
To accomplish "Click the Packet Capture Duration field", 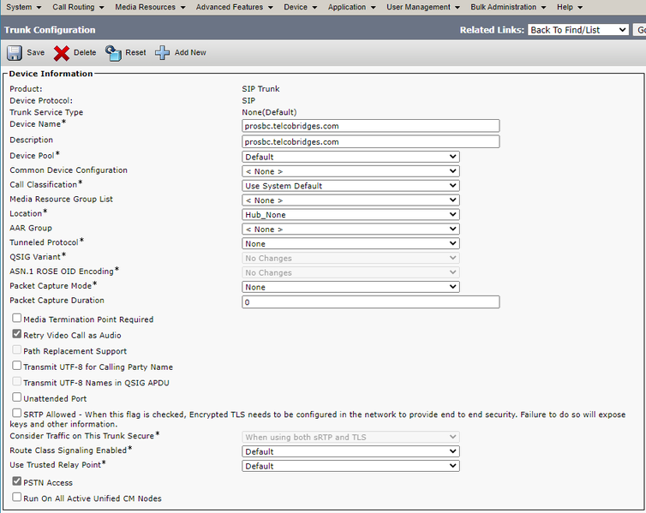I will coord(371,302).
